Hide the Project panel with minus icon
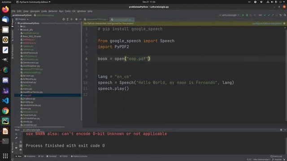 (80, 19)
